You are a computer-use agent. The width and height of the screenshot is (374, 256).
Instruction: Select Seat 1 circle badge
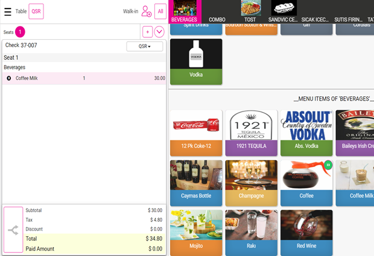[20, 31]
